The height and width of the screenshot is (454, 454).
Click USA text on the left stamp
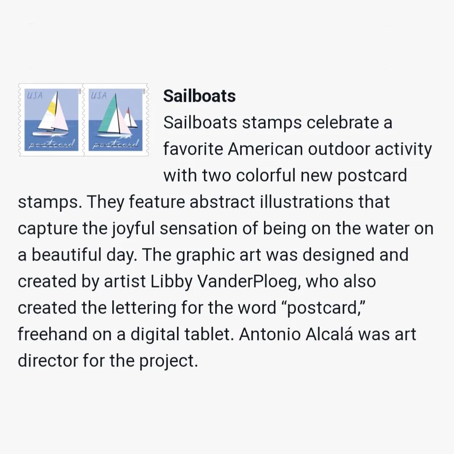tap(34, 95)
